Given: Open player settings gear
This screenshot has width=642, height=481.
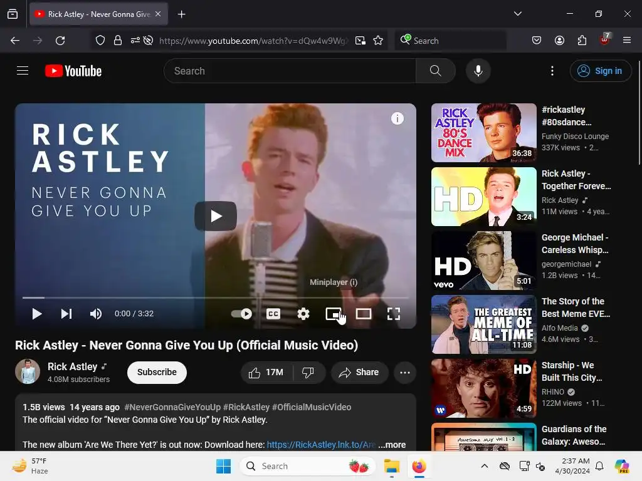Looking at the screenshot, I should 303,314.
